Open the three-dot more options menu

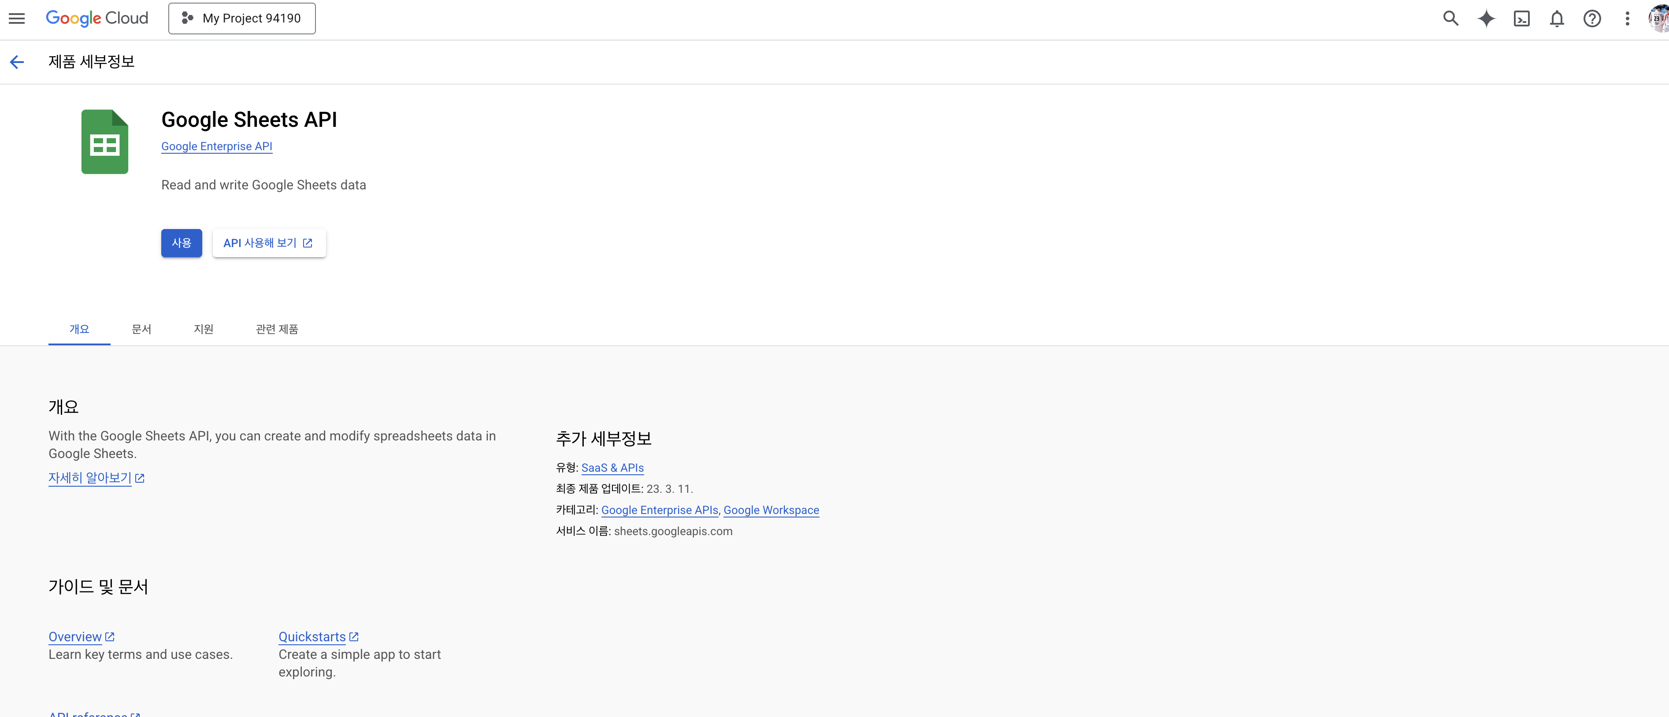tap(1627, 18)
